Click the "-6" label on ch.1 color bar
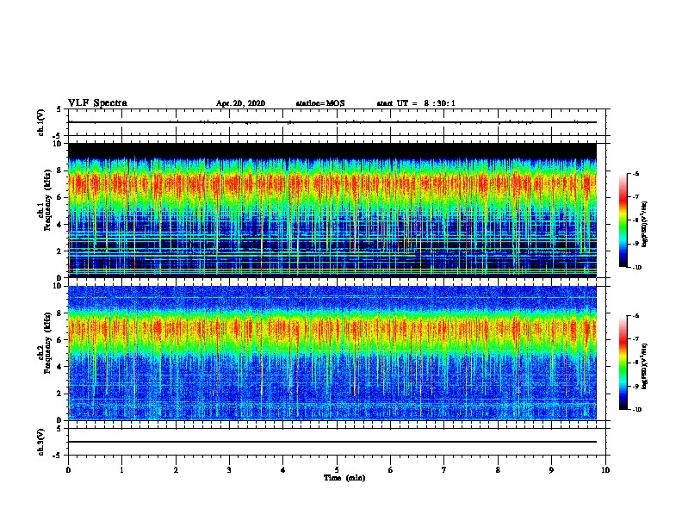682x527 pixels. pyautogui.click(x=635, y=174)
